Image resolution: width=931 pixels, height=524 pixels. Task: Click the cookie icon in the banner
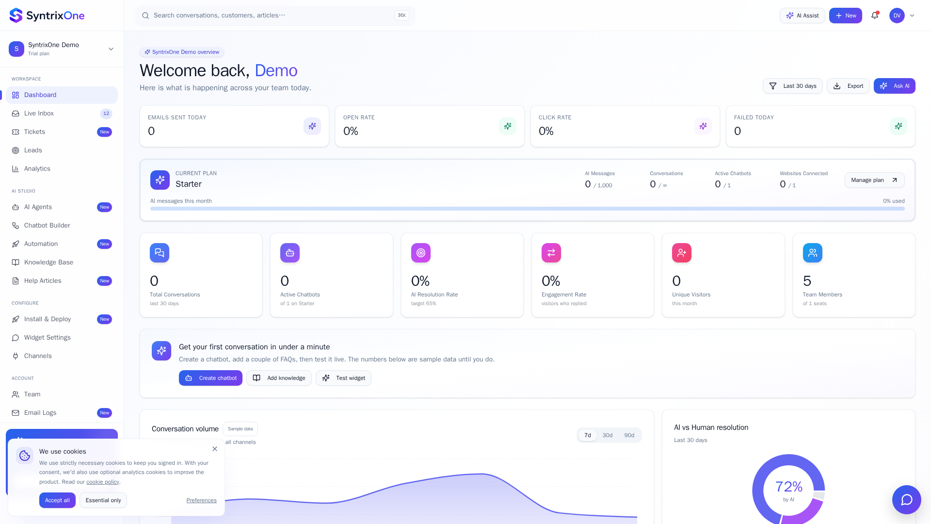pyautogui.click(x=25, y=456)
